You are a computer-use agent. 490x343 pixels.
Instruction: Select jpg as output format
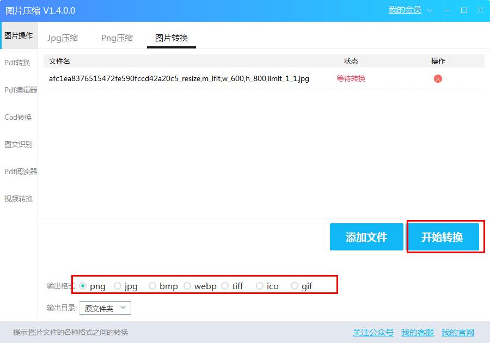pyautogui.click(x=118, y=285)
